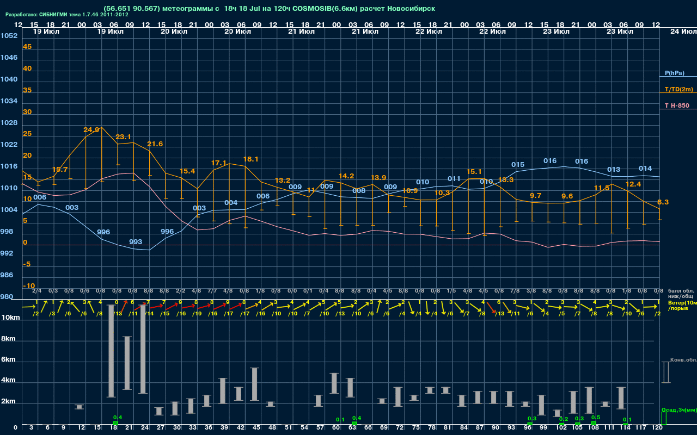This screenshot has height=435, width=697.
Task: Click the pressure label 008
Action: [x=359, y=191]
